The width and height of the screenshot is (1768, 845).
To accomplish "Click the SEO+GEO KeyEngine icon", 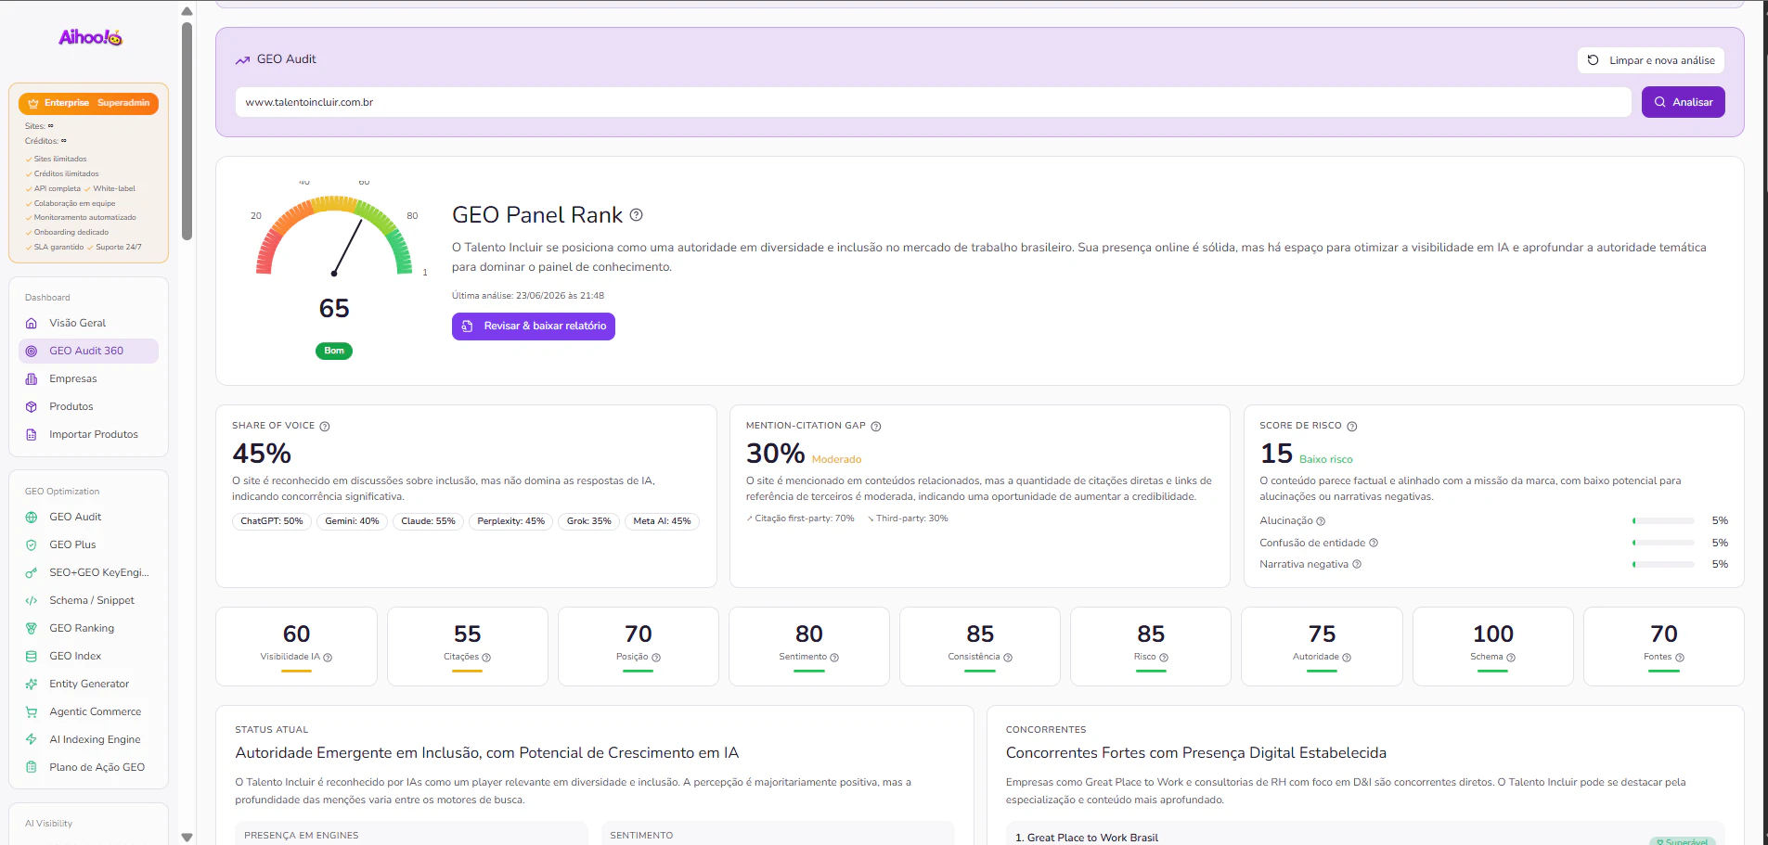I will 32,572.
